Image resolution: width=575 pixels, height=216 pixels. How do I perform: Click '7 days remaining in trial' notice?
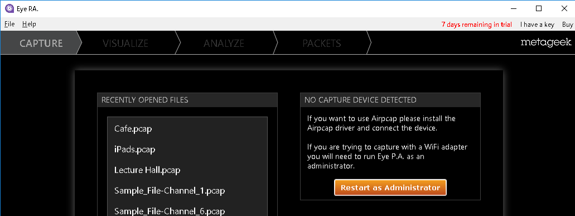(x=476, y=25)
